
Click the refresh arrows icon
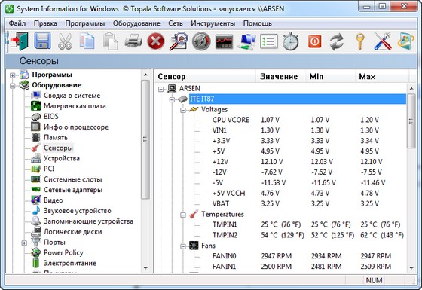(337, 41)
